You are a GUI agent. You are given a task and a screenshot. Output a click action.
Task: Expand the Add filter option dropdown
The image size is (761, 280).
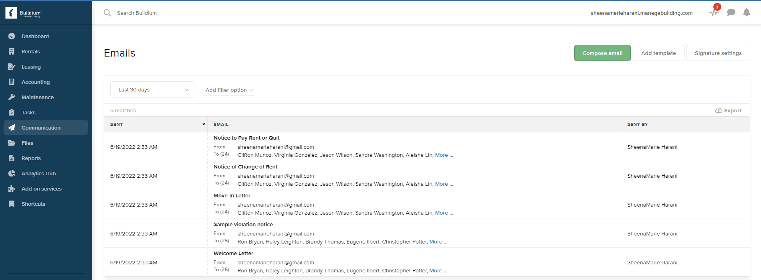tap(229, 90)
